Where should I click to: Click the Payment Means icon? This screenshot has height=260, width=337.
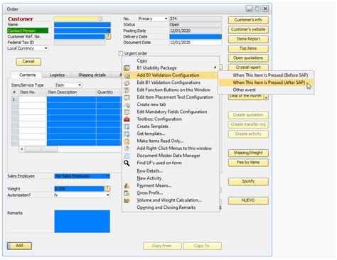click(127, 186)
